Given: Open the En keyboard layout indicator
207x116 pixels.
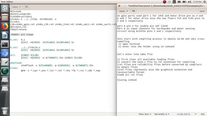Looking at the screenshot, I should [174, 2].
